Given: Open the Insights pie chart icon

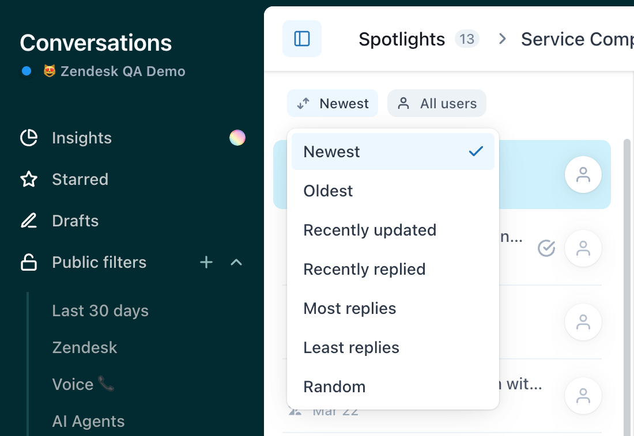Looking at the screenshot, I should [x=28, y=138].
